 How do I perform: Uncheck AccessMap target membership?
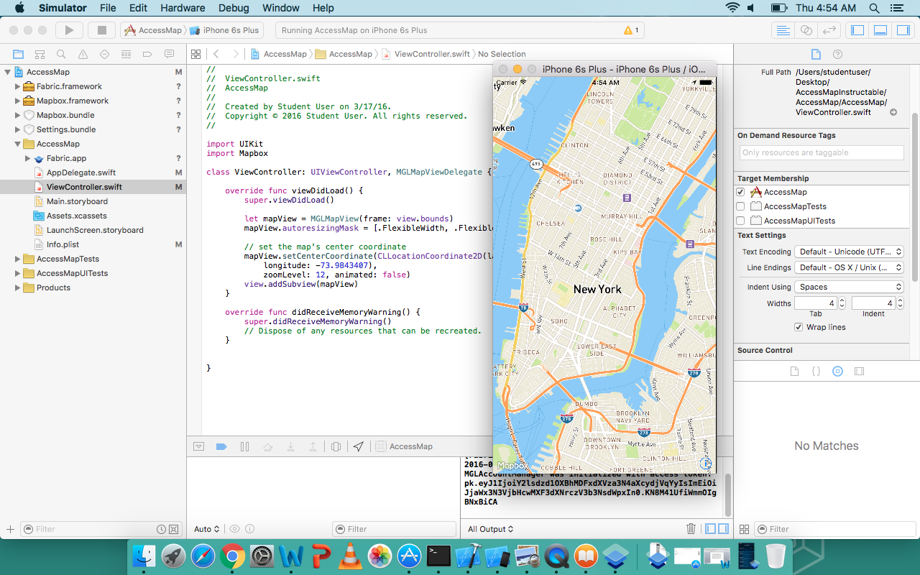pos(740,192)
